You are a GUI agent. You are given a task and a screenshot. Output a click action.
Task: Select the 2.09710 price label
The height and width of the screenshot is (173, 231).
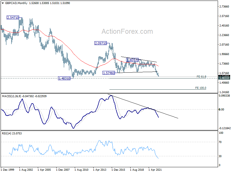[100, 43]
